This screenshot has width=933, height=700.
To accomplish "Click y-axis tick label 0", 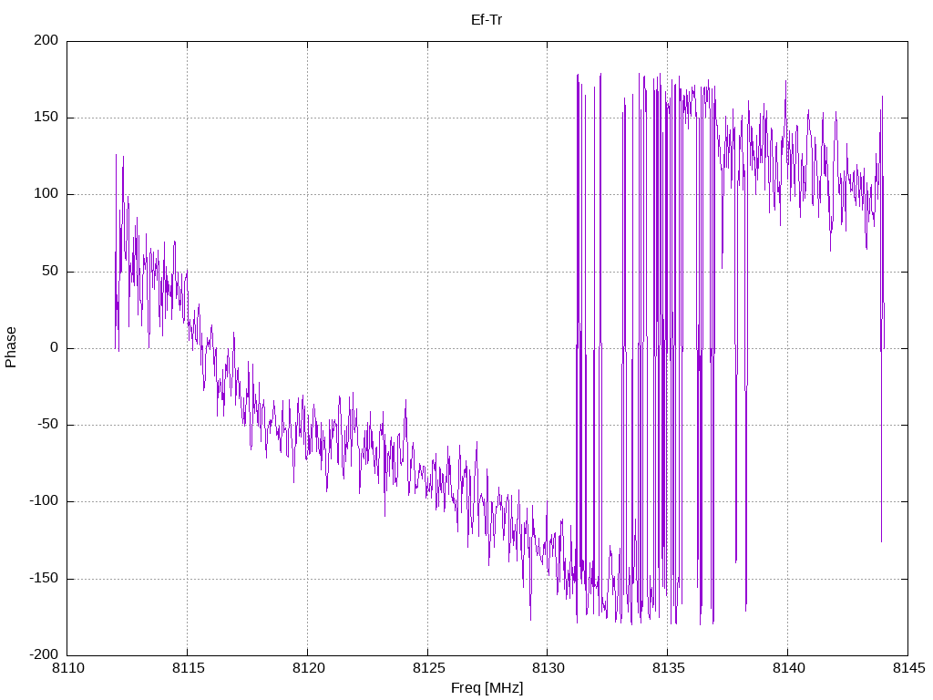I will 55,347.
